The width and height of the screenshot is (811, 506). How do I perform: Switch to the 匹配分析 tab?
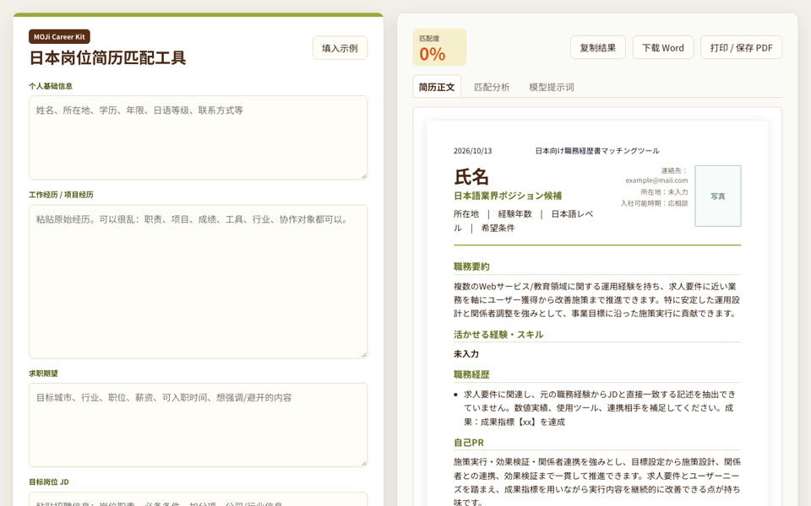(492, 87)
